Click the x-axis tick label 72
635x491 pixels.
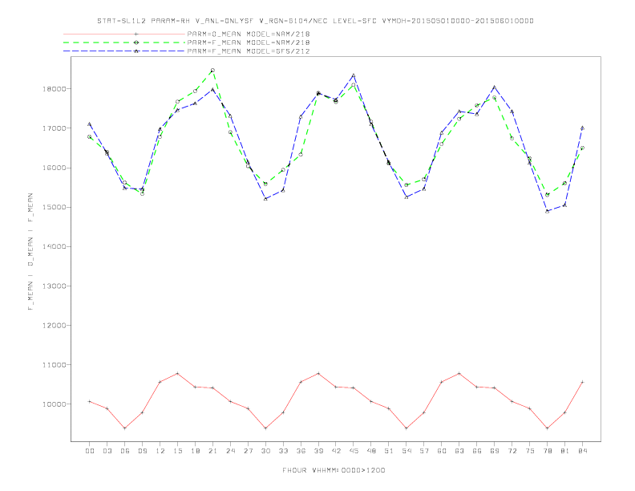(x=512, y=451)
